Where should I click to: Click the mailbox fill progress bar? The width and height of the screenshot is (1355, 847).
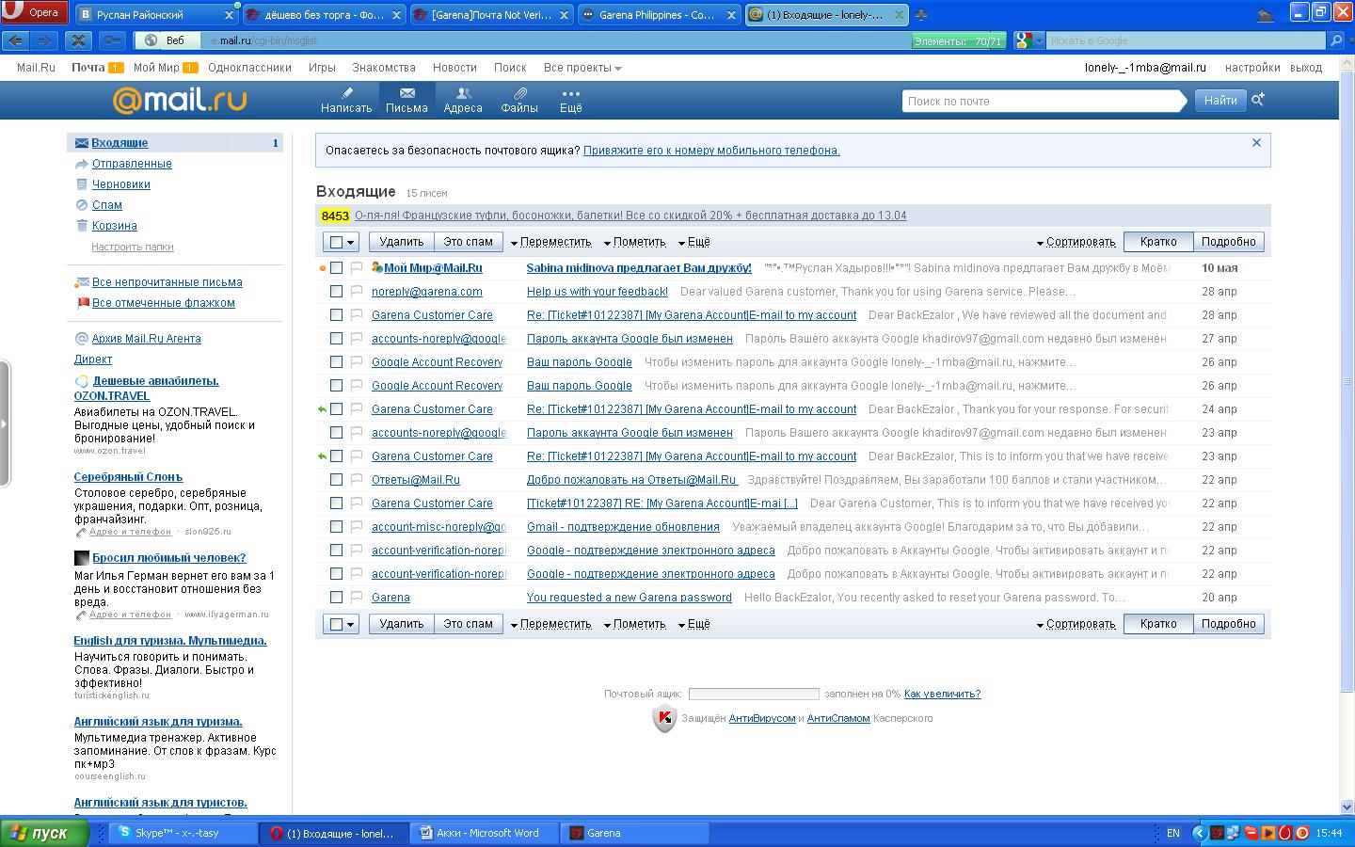coord(754,694)
